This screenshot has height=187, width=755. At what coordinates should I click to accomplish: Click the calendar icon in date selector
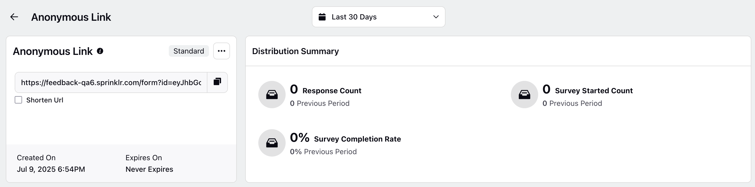322,17
